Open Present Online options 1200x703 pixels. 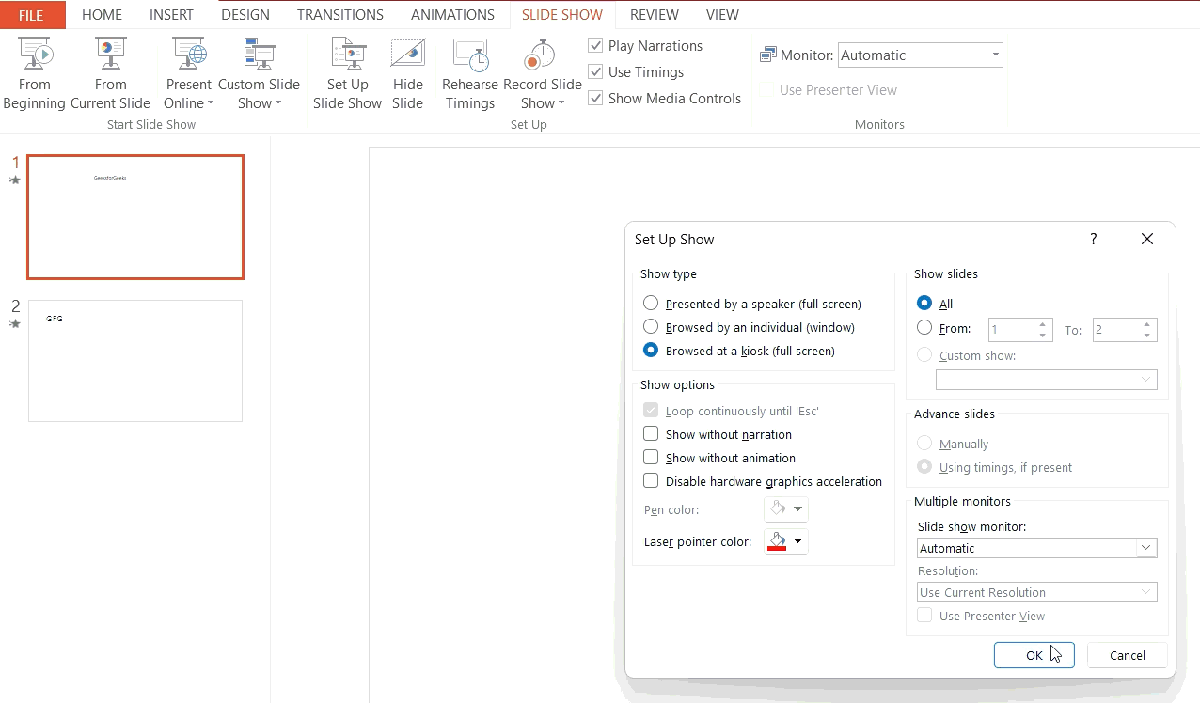click(189, 74)
